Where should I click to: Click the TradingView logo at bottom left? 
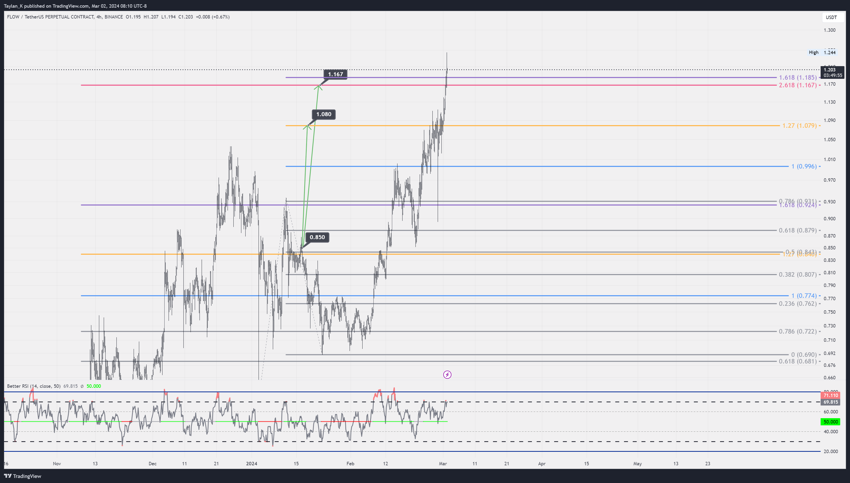(22, 476)
